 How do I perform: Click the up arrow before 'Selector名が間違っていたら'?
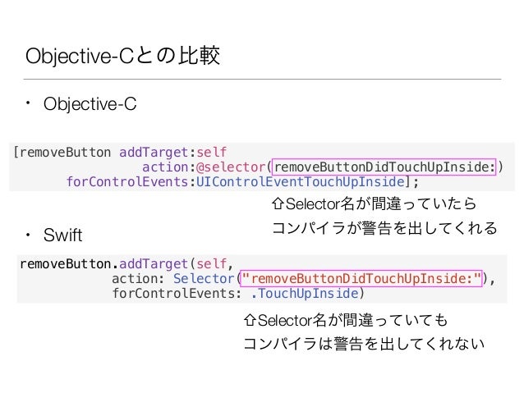tap(278, 203)
